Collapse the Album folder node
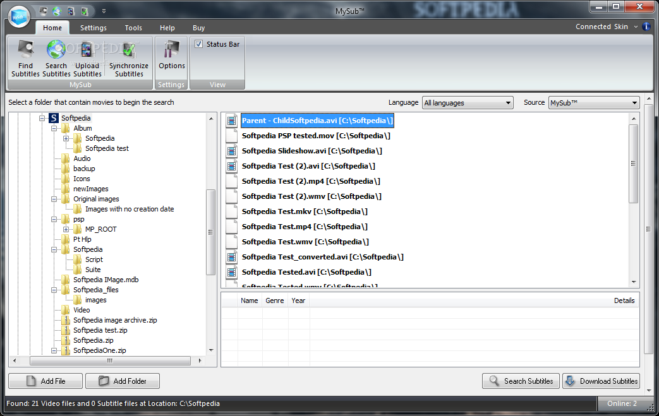 [54, 128]
